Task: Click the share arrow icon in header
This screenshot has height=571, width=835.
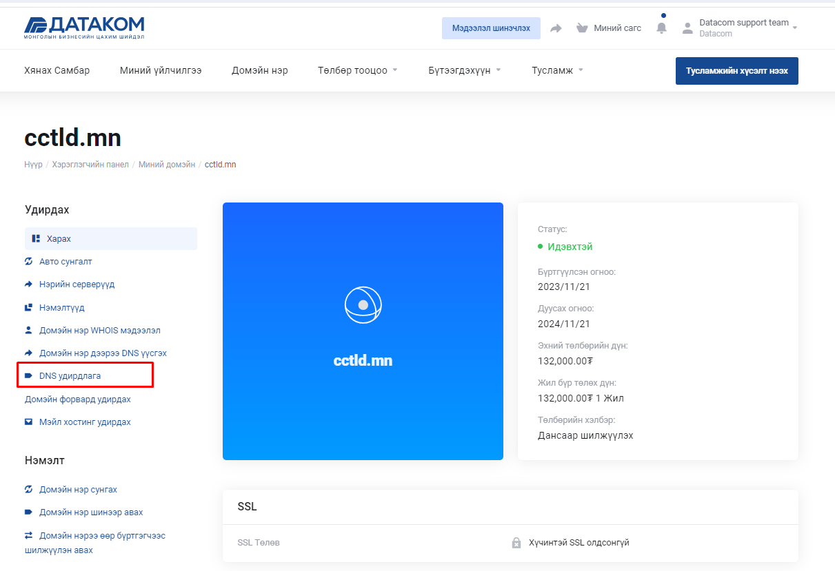Action: [556, 28]
